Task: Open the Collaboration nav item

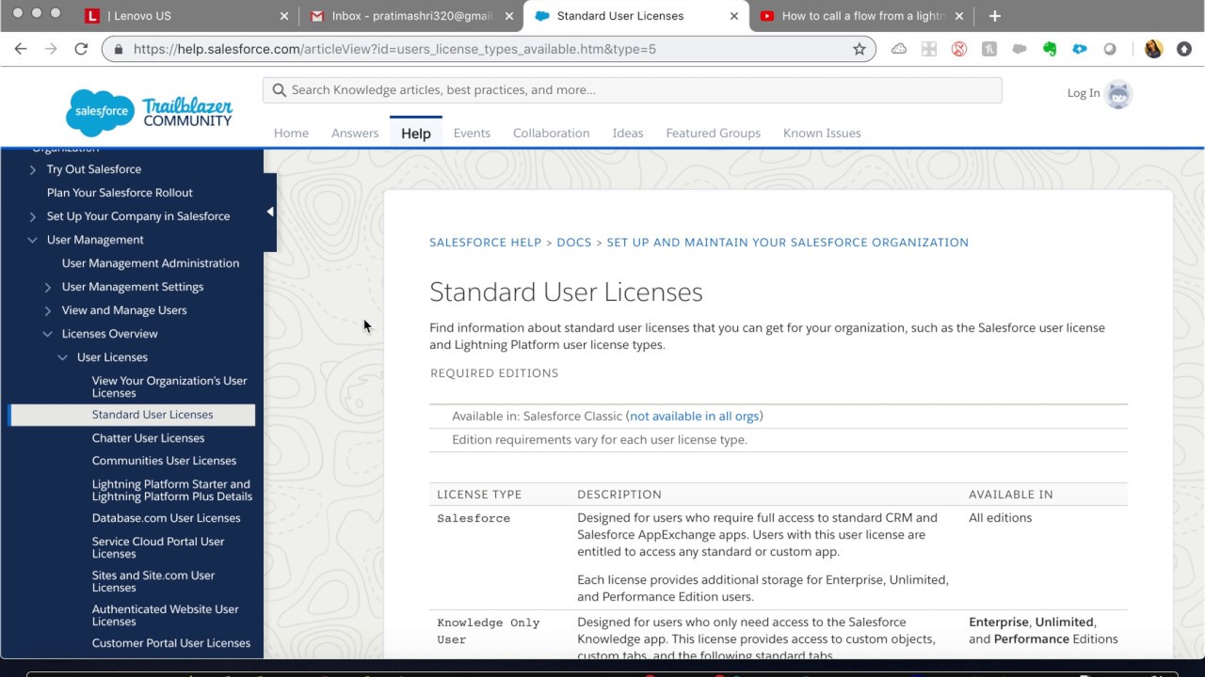Action: tap(552, 134)
